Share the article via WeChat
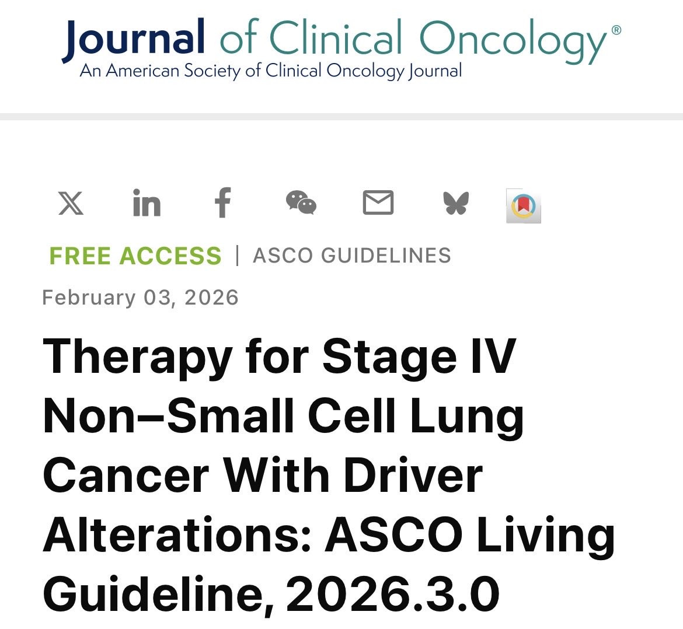The image size is (683, 629). tap(301, 202)
